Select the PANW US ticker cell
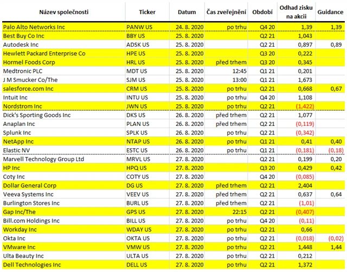This screenshot has height=272, width=347. pos(147,27)
